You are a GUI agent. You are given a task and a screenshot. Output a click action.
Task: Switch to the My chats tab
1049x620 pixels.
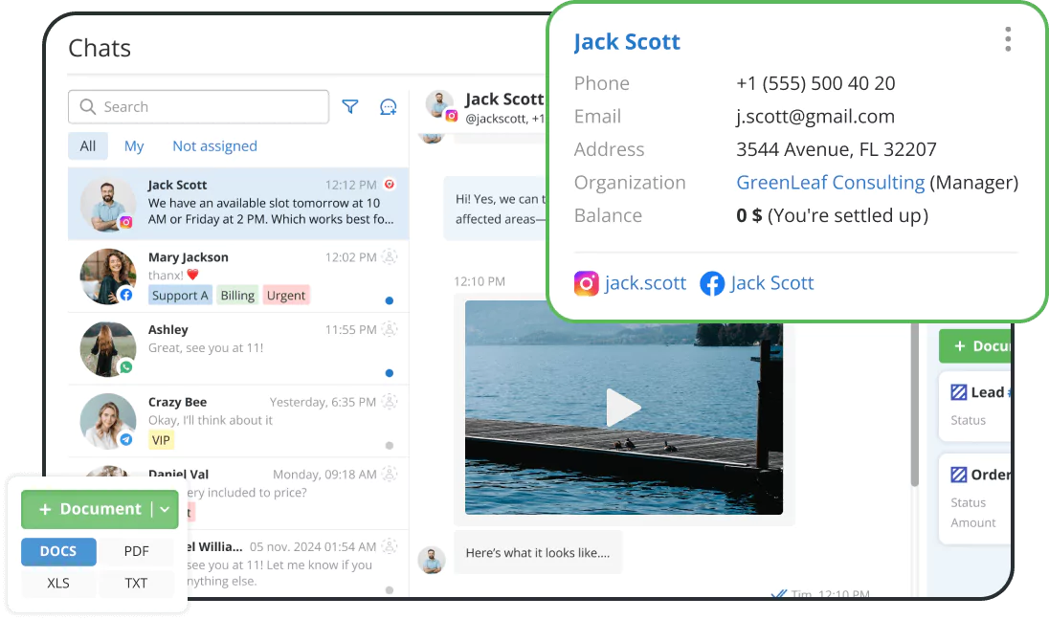tap(134, 146)
